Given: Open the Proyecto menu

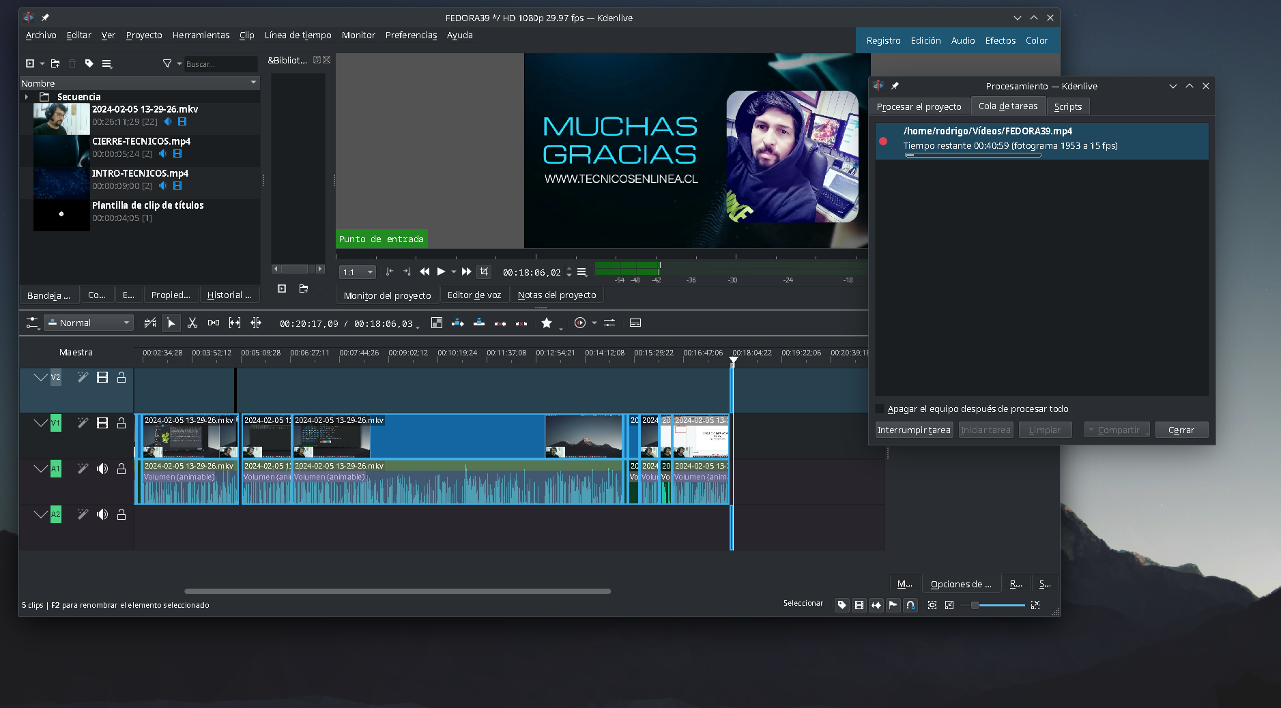Looking at the screenshot, I should [x=144, y=35].
